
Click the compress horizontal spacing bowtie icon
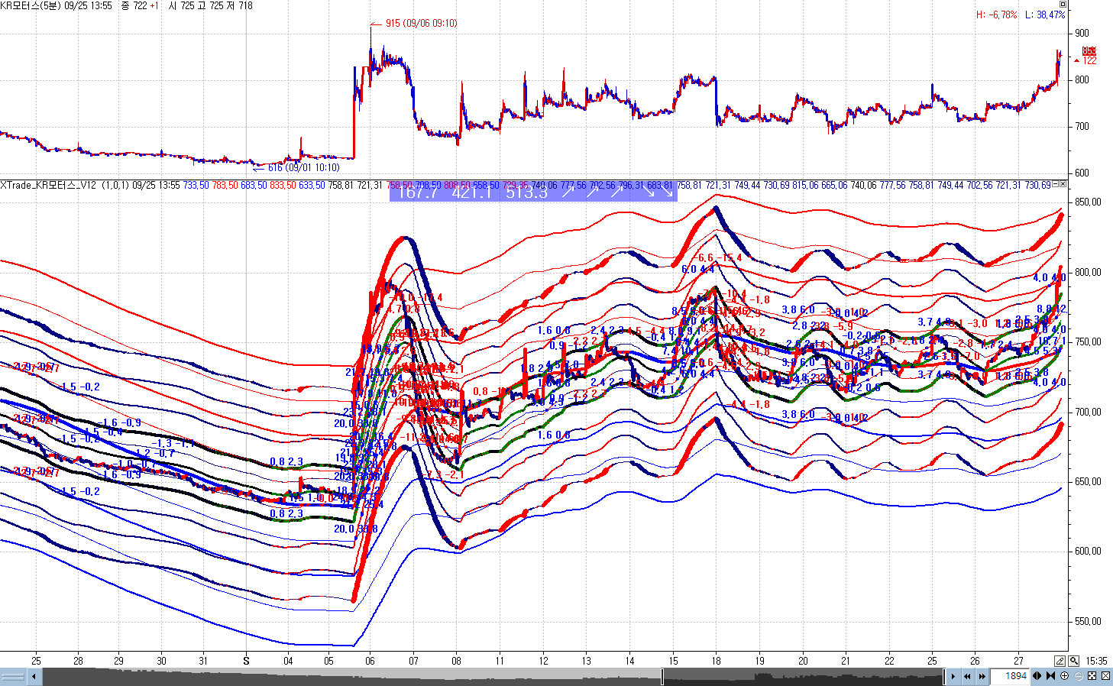click(x=1050, y=676)
